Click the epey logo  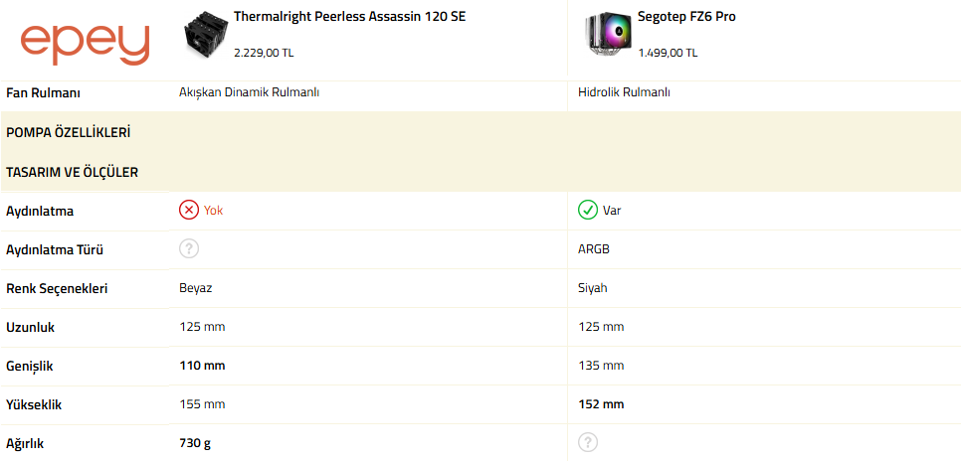coord(85,44)
